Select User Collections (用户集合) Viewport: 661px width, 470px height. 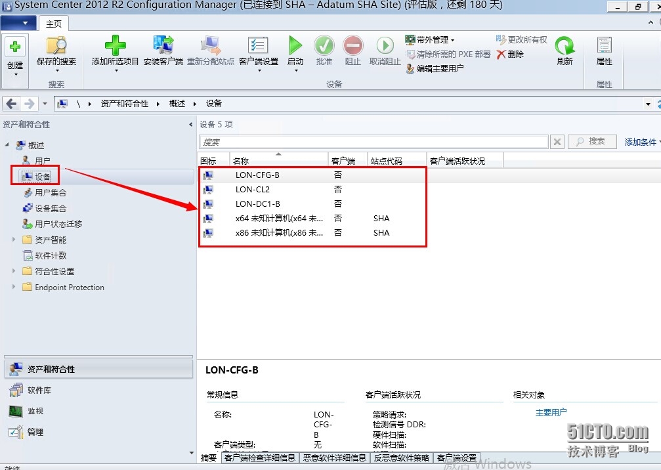[x=45, y=192]
